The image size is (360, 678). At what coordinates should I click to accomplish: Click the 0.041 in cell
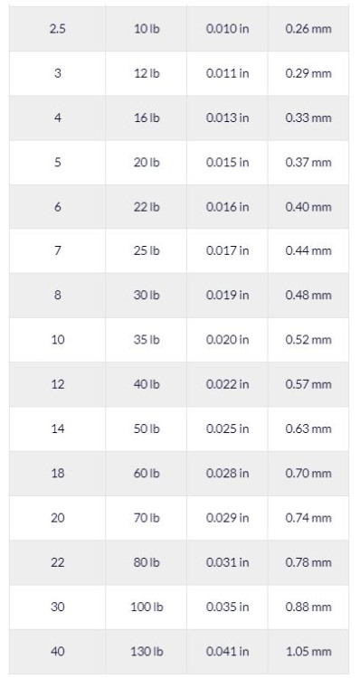(x=227, y=652)
